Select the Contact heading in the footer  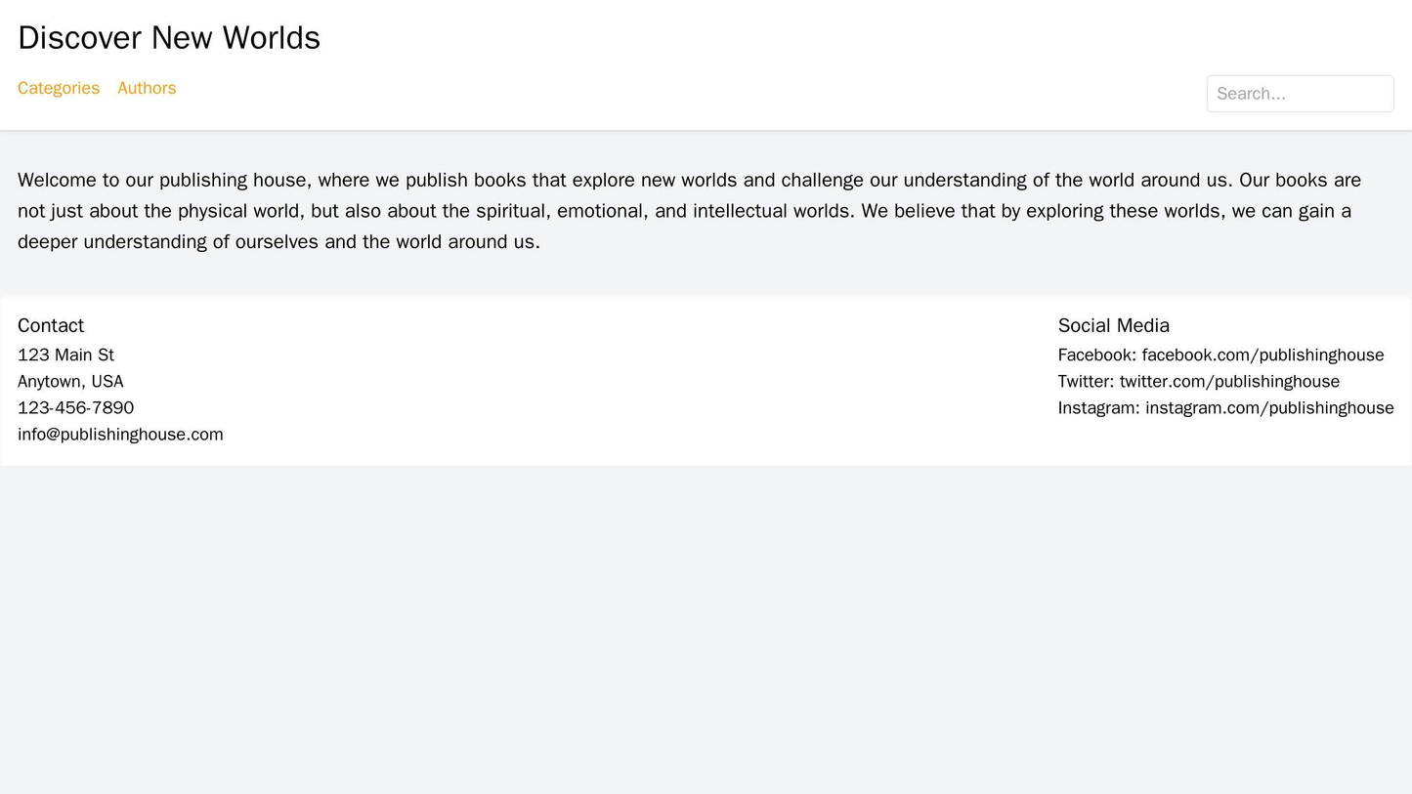pos(51,325)
